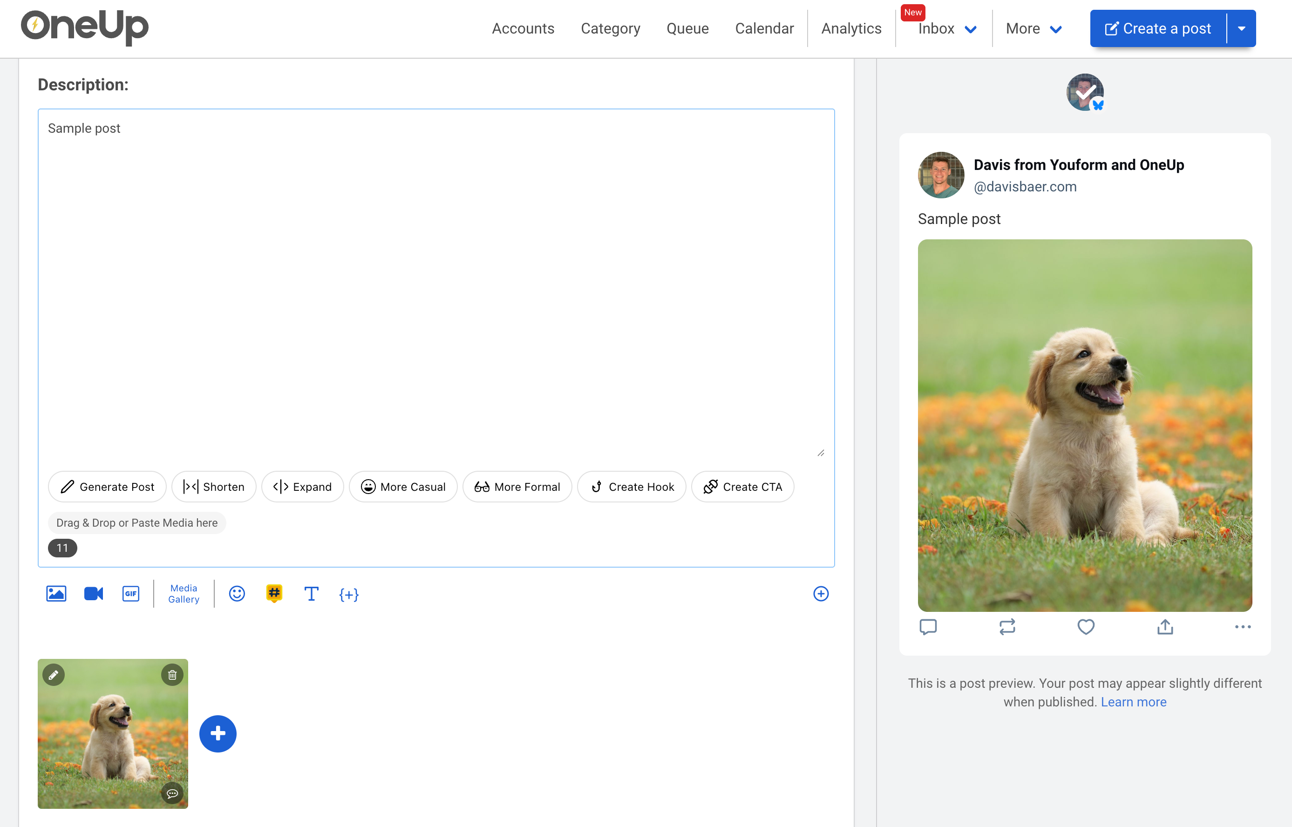Open the emoji picker
Screen dimensions: 1292x827
coord(237,593)
